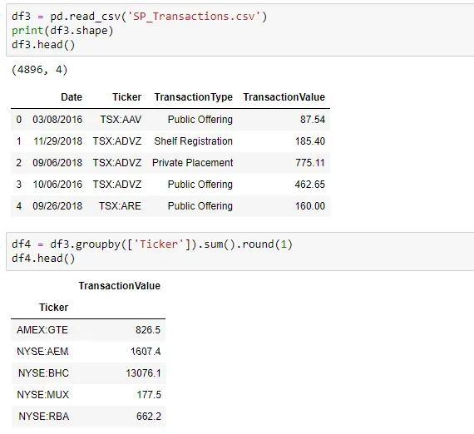The height and width of the screenshot is (434, 474).
Task: Click the value '177.5'
Action: click(x=149, y=395)
